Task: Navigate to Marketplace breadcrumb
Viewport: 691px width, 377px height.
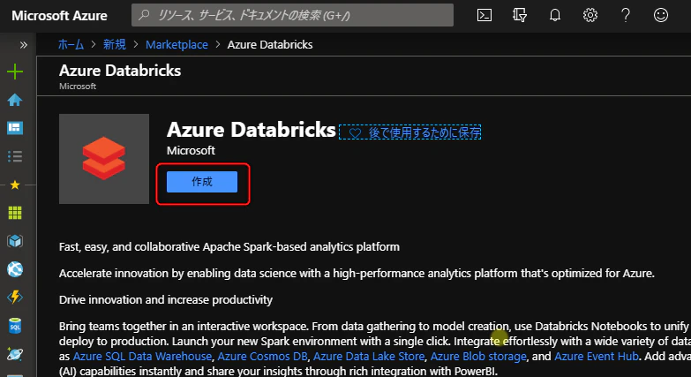Action: tap(177, 44)
